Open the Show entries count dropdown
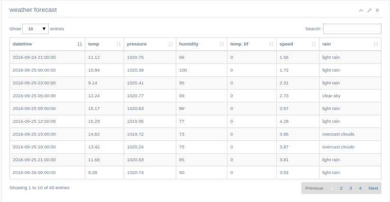 (36, 29)
